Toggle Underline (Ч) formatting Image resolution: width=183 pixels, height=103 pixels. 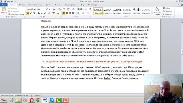click(34, 13)
